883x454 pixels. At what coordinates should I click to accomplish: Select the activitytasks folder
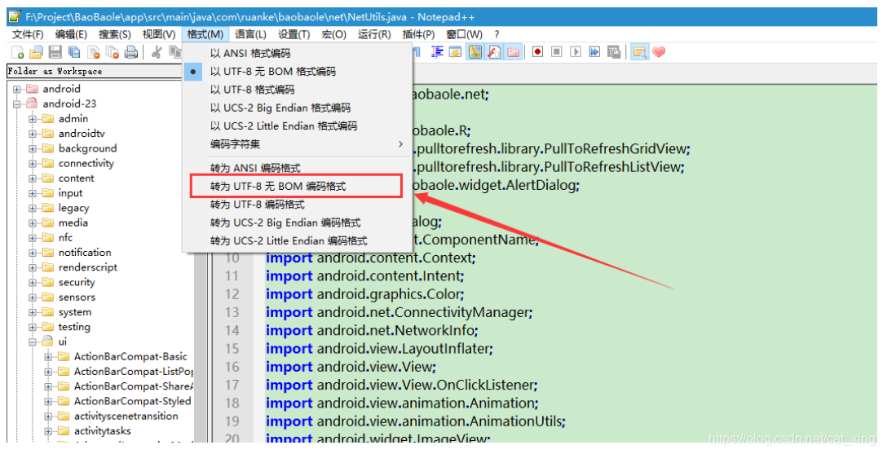[x=103, y=431]
